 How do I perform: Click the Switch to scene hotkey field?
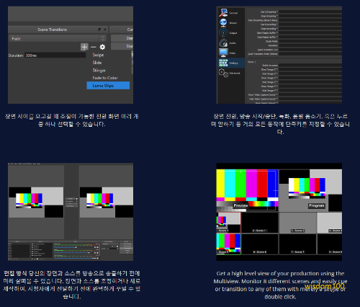click(310, 65)
